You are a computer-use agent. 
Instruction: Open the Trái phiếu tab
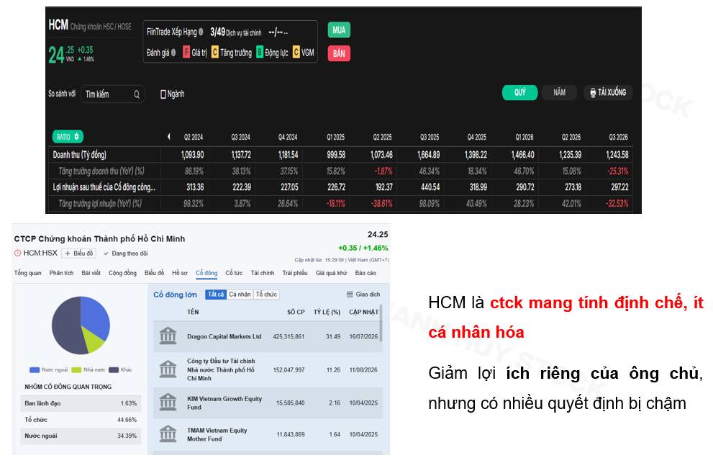(295, 273)
